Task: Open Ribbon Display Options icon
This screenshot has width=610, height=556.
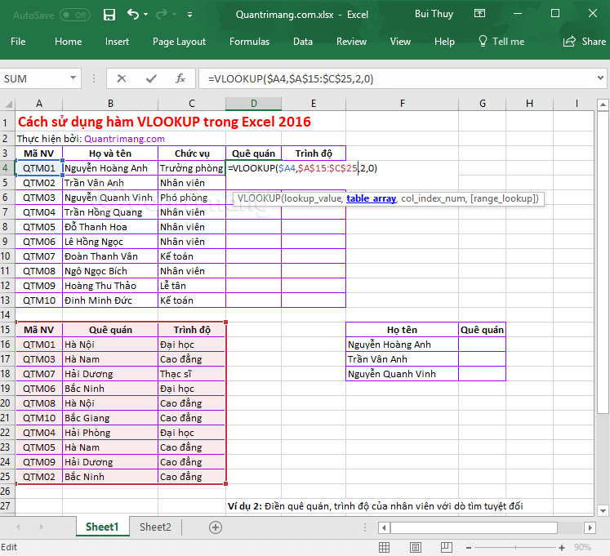Action: coord(479,14)
